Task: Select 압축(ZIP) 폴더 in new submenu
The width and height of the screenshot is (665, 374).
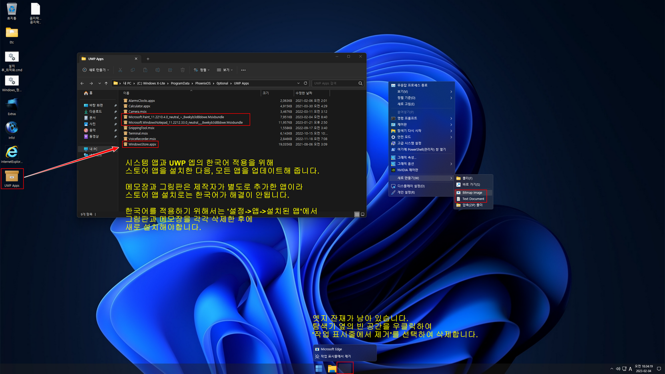Action: click(474, 205)
